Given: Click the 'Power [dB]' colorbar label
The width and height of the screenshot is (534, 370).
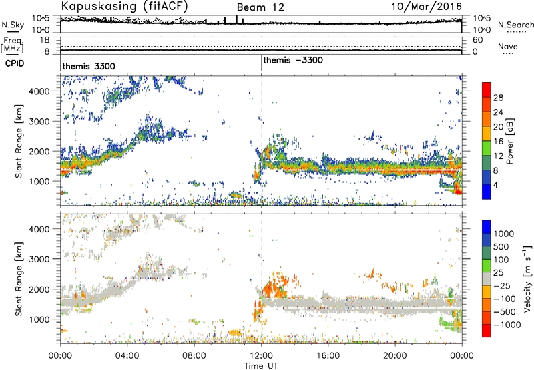Looking at the screenshot, I should 509,141.
